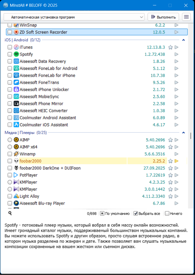Click the Spotify app icon
The width and height of the screenshot is (195, 275).
click(16, 54)
